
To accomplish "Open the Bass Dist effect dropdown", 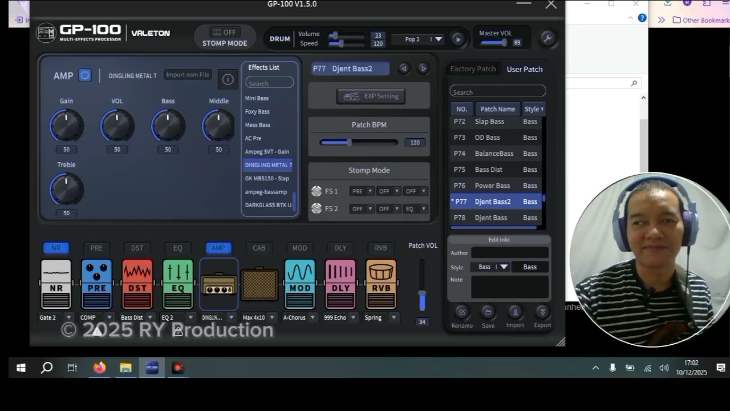I will point(137,317).
